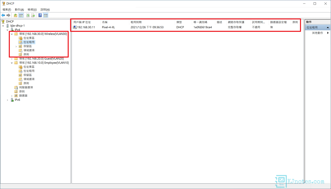Image resolution: width=331 pixels, height=189 pixels.
Task: Select the DHCP root node icon
Action: 3,21
